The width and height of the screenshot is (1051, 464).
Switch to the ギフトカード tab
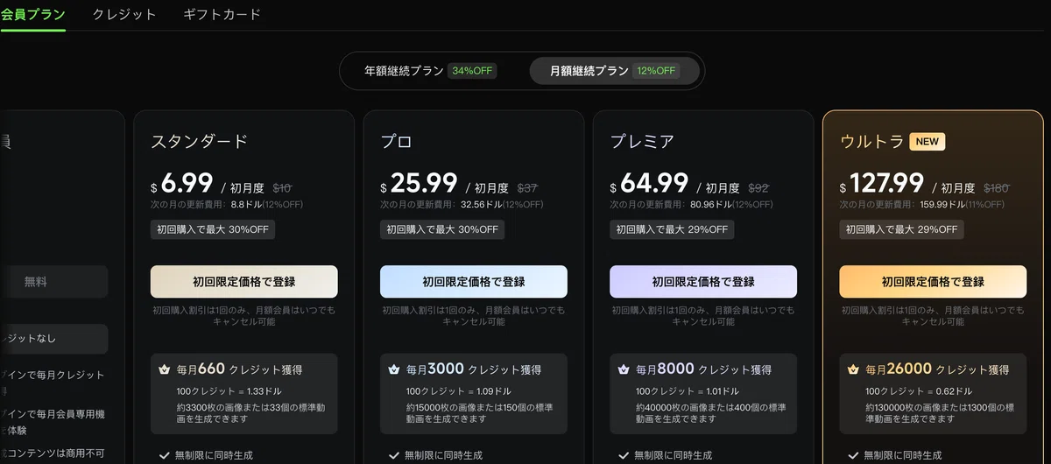pyautogui.click(x=222, y=14)
